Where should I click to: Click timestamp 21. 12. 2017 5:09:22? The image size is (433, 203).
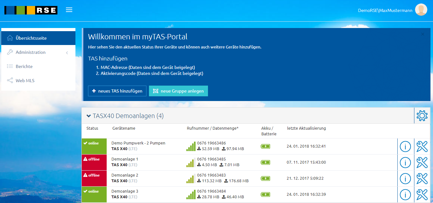pos(305,178)
